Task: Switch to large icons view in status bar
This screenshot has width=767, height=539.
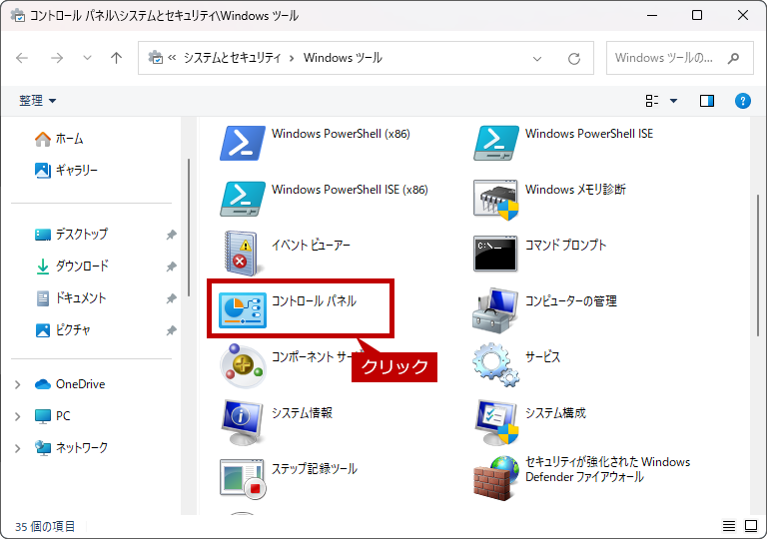Action: click(x=751, y=526)
